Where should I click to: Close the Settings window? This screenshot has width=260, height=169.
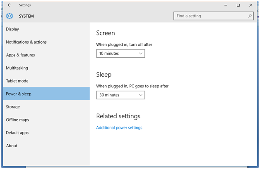click(250, 5)
